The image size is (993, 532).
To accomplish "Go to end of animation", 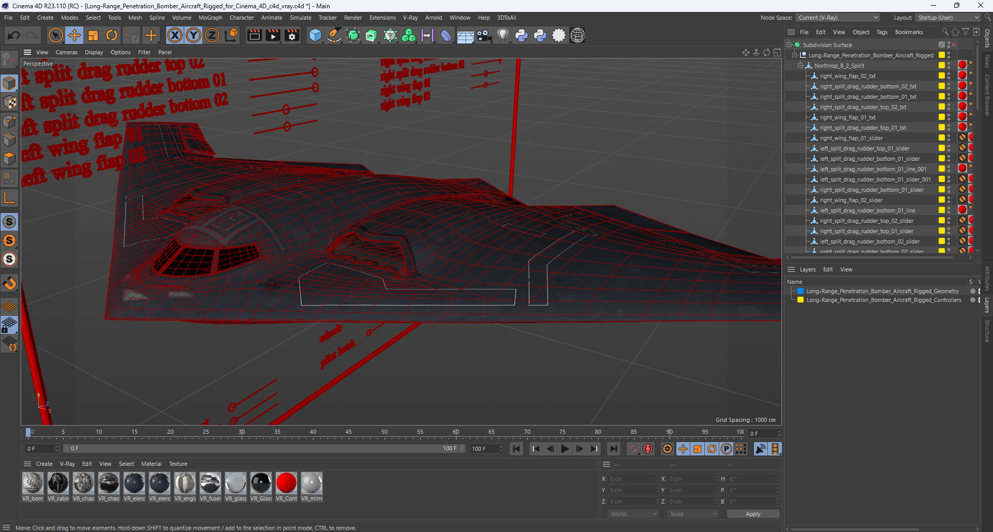I will [x=613, y=449].
